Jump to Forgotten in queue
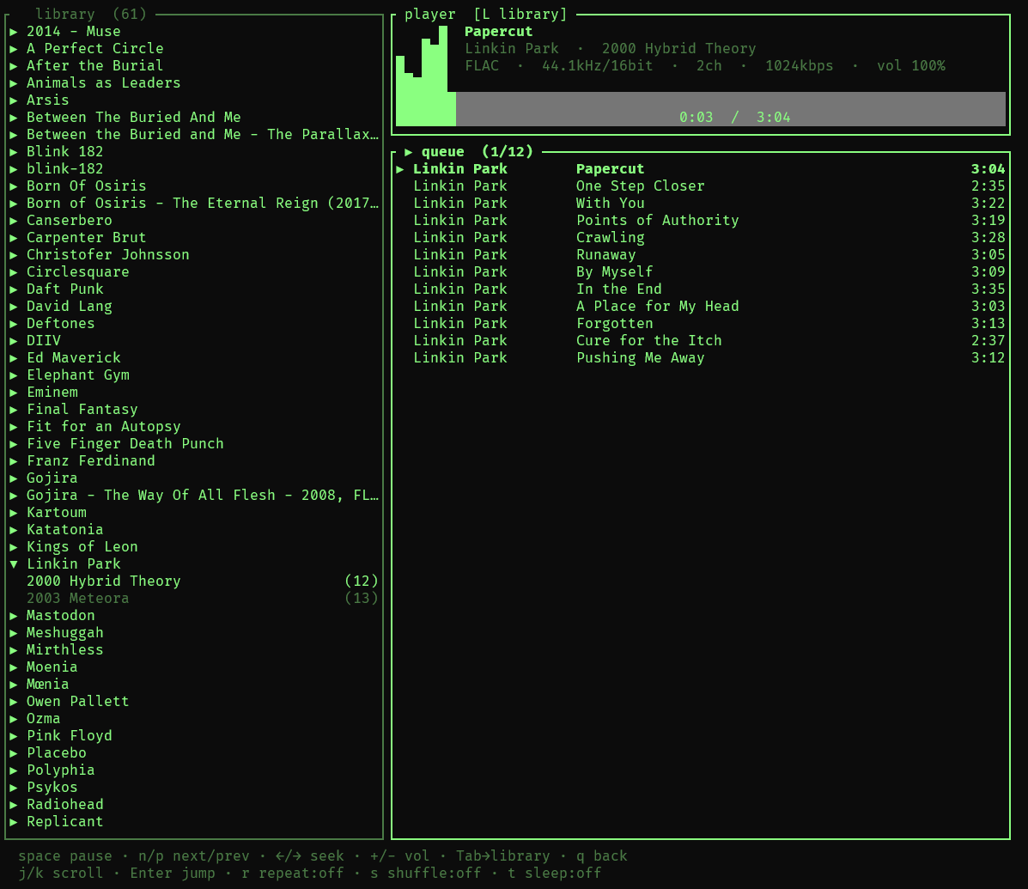 pyautogui.click(x=700, y=323)
